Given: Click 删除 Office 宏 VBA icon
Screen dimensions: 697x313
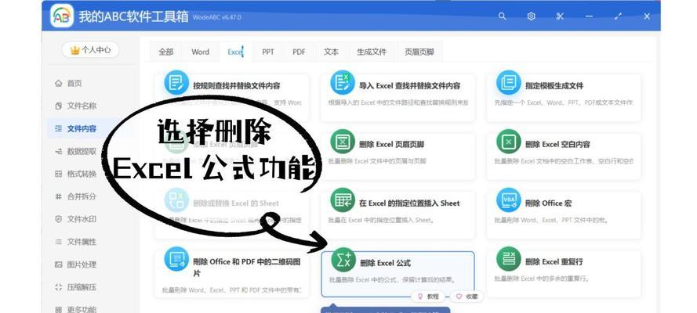Looking at the screenshot, I should pyautogui.click(x=509, y=200).
